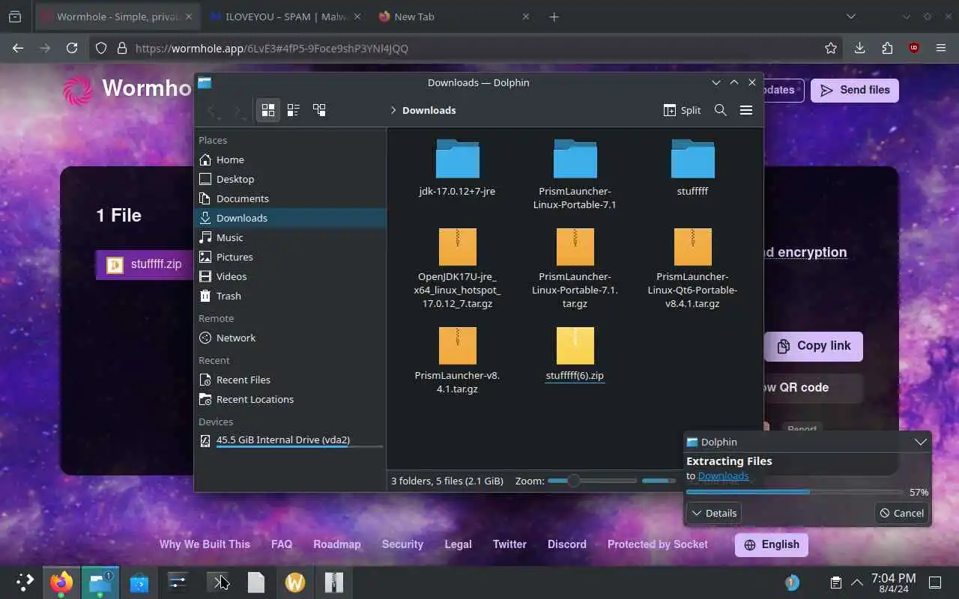This screenshot has width=959, height=599.
Task: Click the Firefox URL address field
Action: coord(472,48)
